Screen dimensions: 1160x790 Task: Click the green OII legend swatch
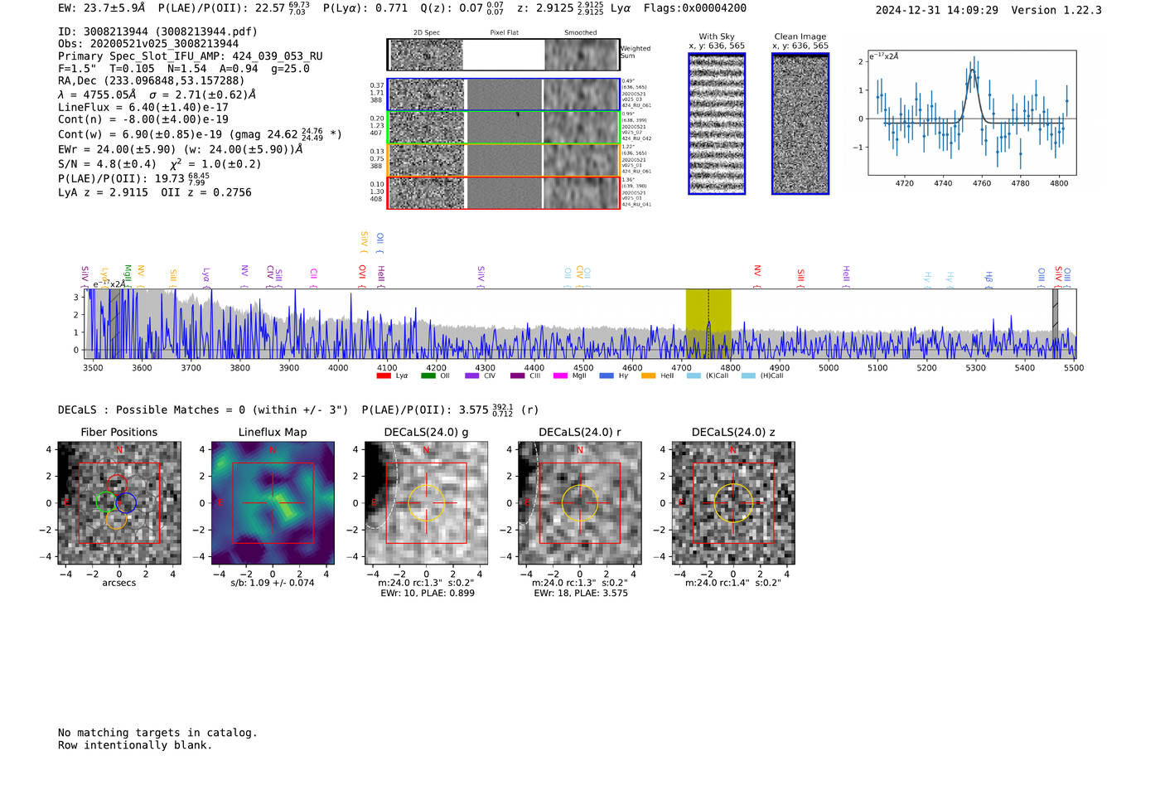(428, 376)
